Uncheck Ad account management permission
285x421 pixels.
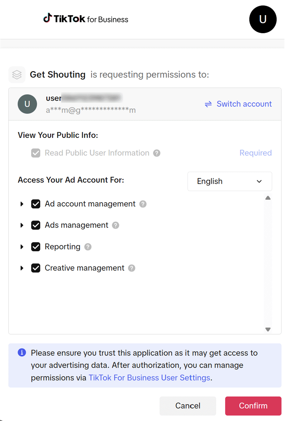(36, 204)
